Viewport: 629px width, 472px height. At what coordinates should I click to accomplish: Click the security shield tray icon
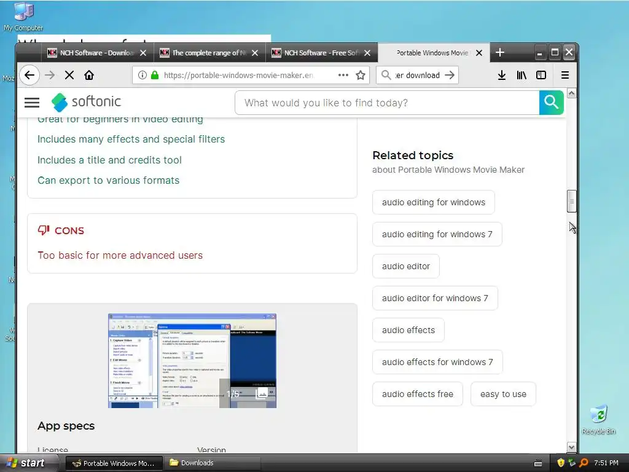(x=561, y=463)
